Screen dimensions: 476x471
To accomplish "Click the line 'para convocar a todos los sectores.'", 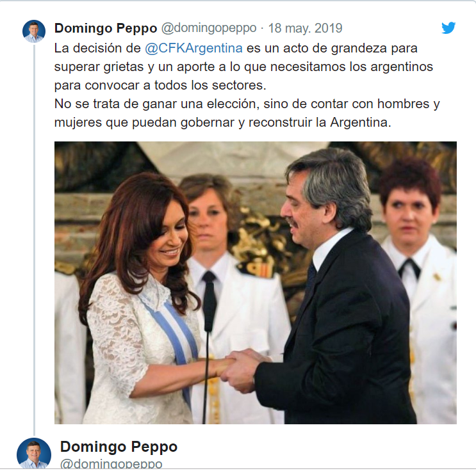I will pos(160,86).
